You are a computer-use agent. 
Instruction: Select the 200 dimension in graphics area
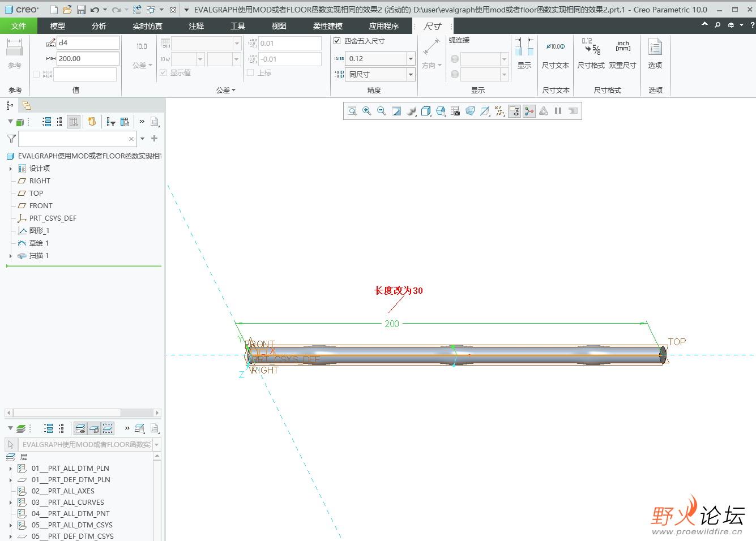pyautogui.click(x=392, y=324)
